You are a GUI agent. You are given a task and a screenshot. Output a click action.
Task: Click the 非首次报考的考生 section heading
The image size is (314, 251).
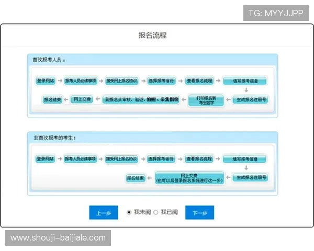coord(54,138)
